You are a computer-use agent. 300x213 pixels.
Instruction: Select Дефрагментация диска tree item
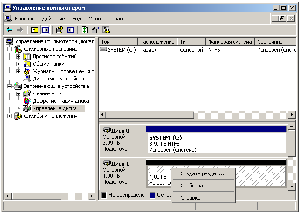click(x=61, y=101)
